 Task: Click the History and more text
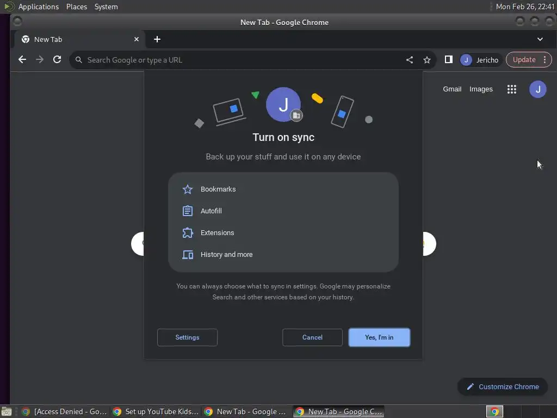[x=227, y=255]
